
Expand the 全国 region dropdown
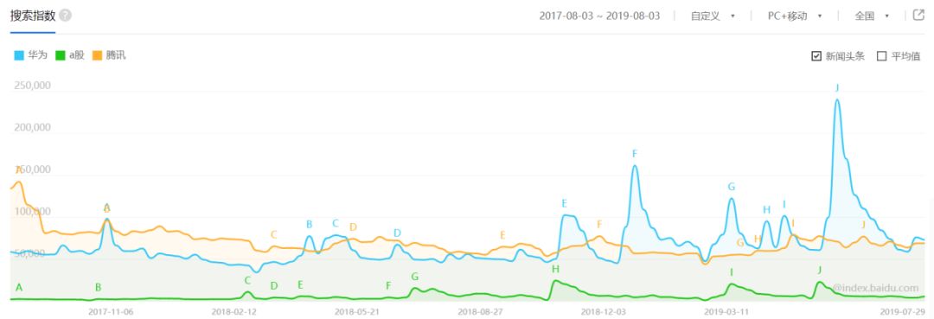872,16
